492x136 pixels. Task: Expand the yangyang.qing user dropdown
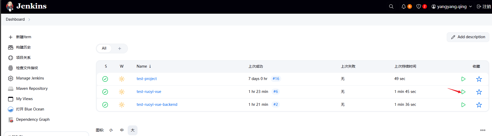click(x=470, y=6)
